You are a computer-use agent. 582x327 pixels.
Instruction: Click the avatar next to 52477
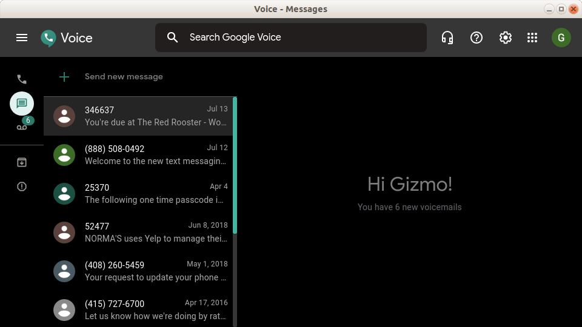(64, 233)
